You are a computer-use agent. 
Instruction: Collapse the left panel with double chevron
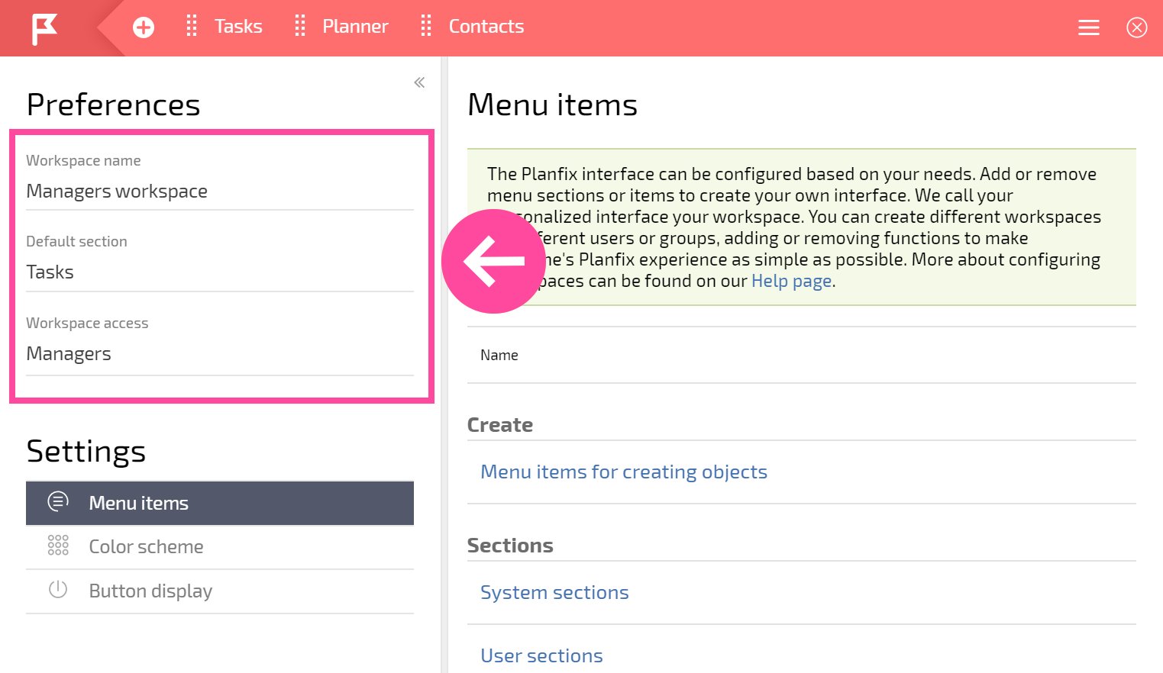[419, 82]
